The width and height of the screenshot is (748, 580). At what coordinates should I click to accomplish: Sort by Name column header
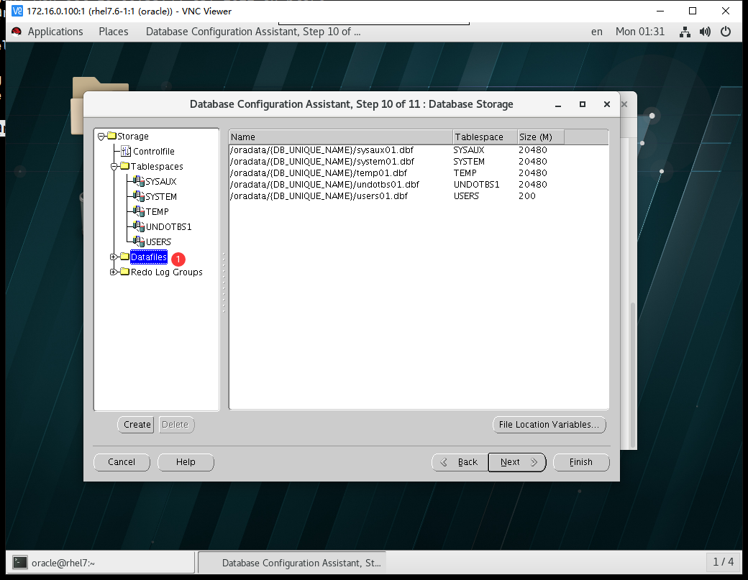[341, 137]
